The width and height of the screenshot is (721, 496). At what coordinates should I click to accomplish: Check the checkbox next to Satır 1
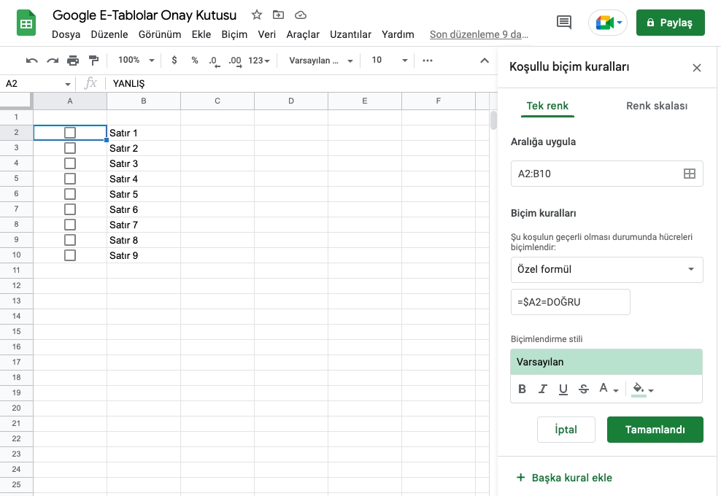click(70, 133)
